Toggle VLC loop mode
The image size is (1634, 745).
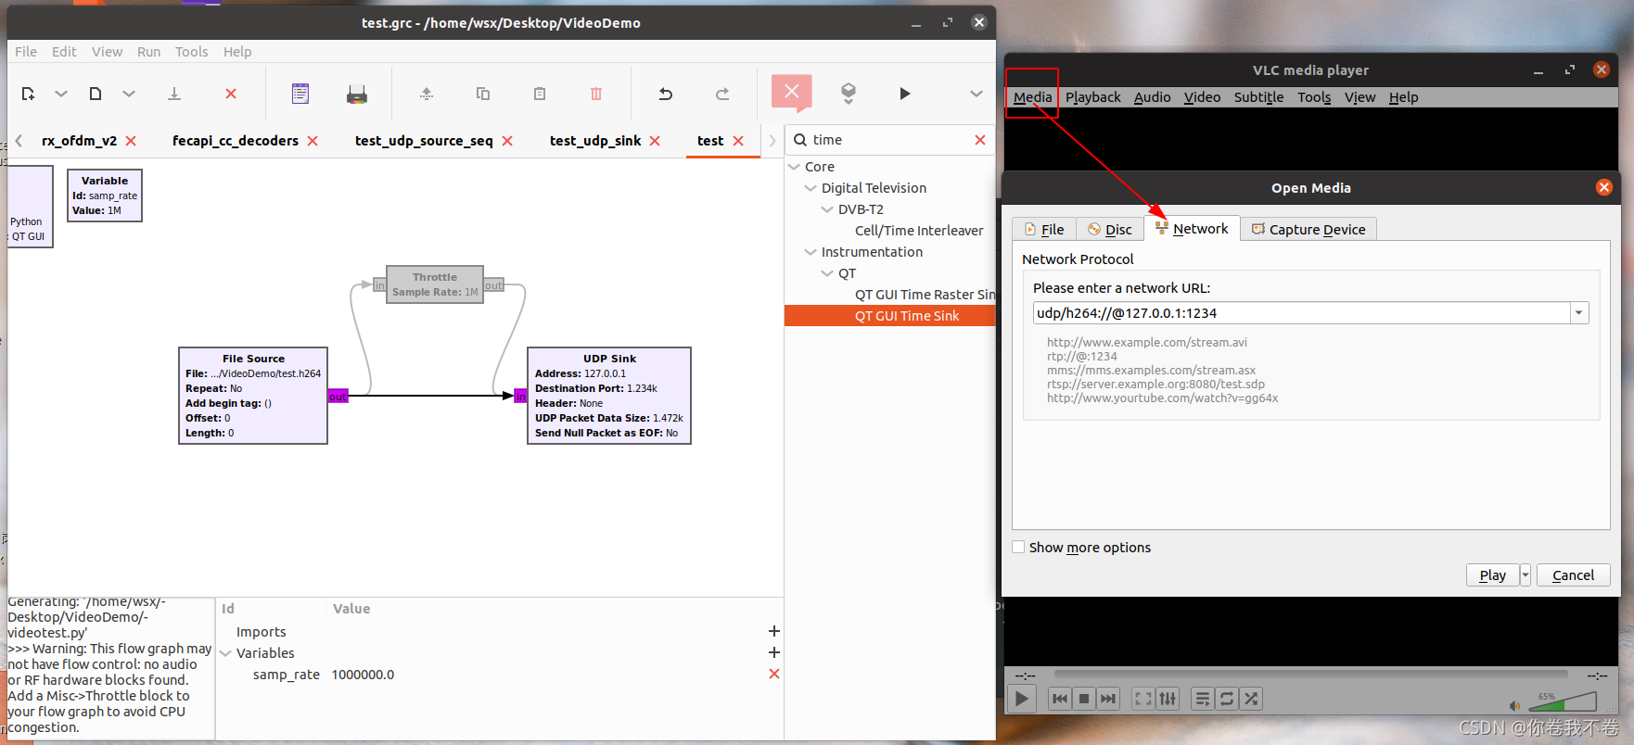[1227, 699]
